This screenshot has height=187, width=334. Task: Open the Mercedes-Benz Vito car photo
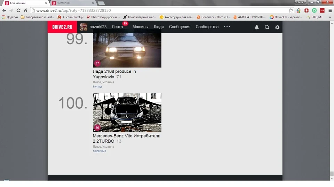pyautogui.click(x=127, y=112)
